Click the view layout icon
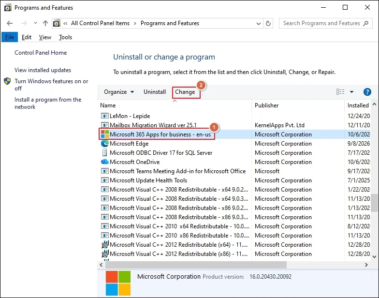The image size is (379, 298). pyautogui.click(x=340, y=92)
